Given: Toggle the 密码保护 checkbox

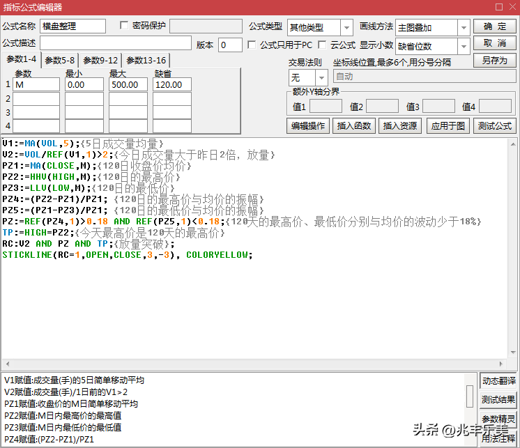Looking at the screenshot, I should tap(123, 26).
